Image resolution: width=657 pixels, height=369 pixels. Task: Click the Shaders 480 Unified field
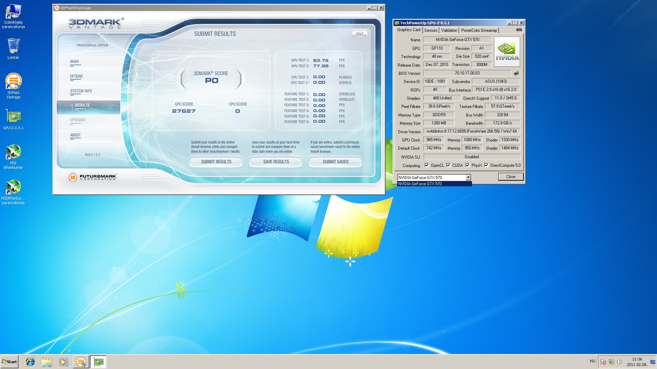pyautogui.click(x=442, y=98)
